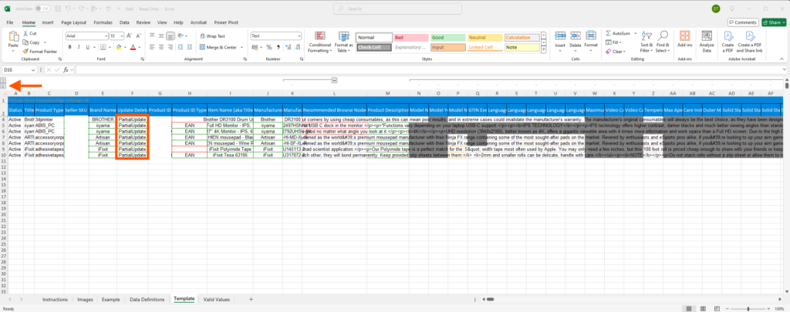790x312 pixels.
Task: Apply the Neutral cell style
Action: [484, 38]
